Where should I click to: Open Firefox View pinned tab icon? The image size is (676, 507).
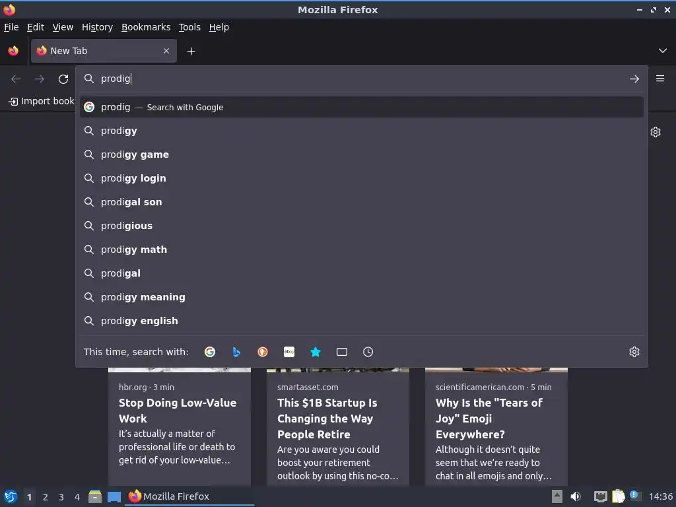click(13, 51)
